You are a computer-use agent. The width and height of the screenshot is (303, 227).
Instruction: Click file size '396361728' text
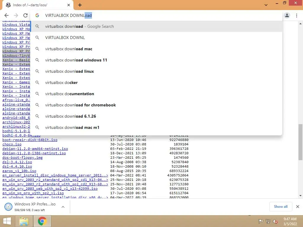point(179,149)
